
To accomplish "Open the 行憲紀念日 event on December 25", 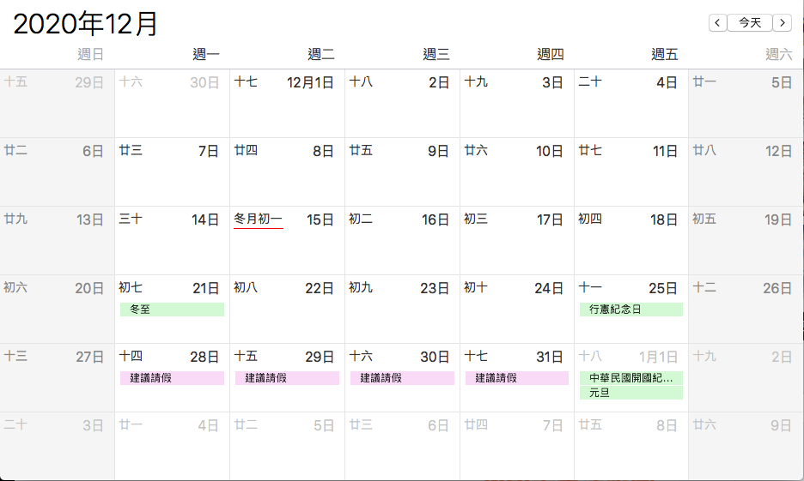I will point(631,309).
